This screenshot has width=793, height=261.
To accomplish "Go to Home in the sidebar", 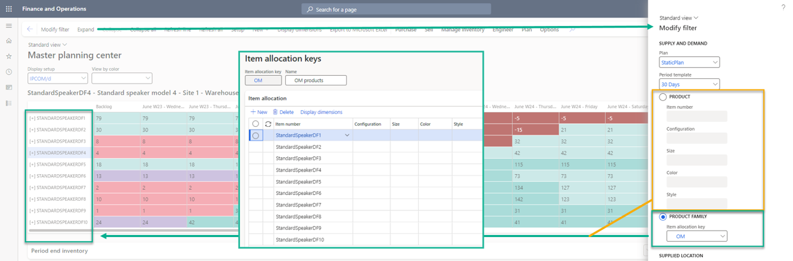I will [x=8, y=41].
